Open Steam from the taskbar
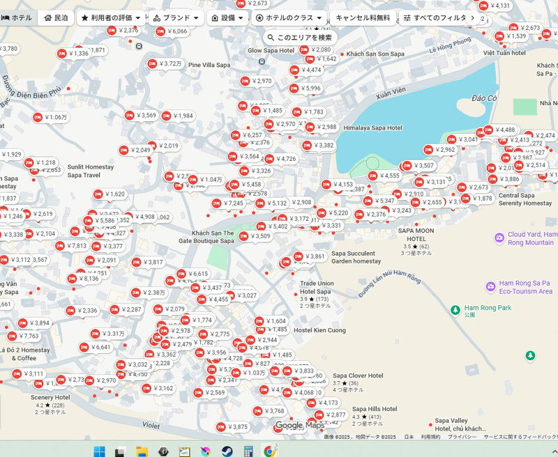 227,451
